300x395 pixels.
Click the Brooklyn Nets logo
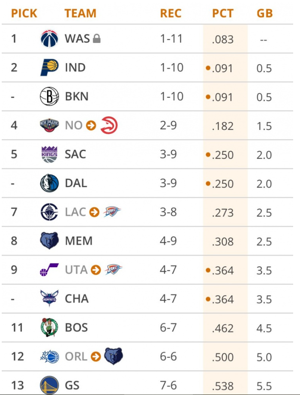49,96
